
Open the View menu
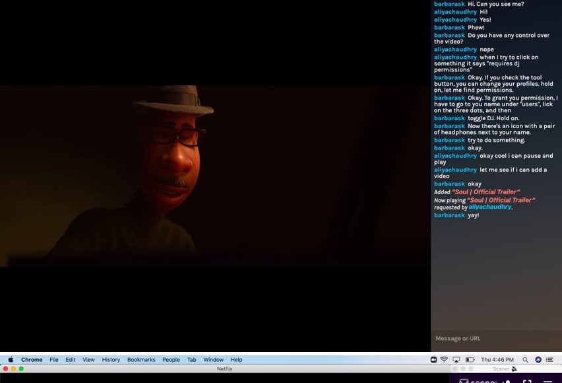tap(88, 359)
